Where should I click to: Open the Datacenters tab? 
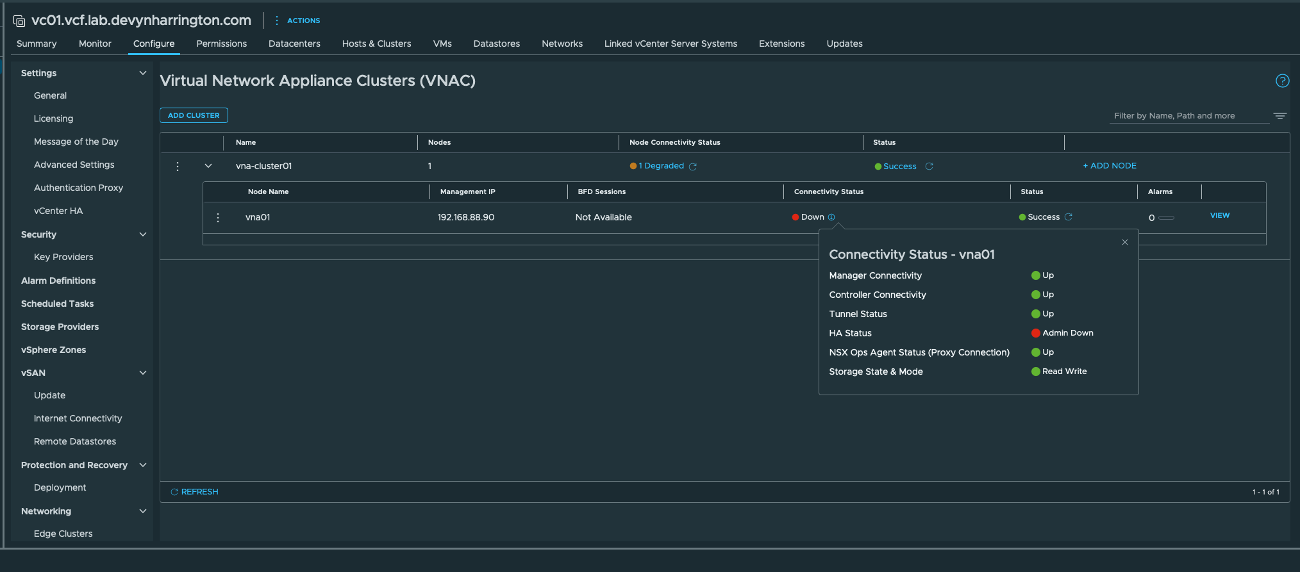coord(294,44)
